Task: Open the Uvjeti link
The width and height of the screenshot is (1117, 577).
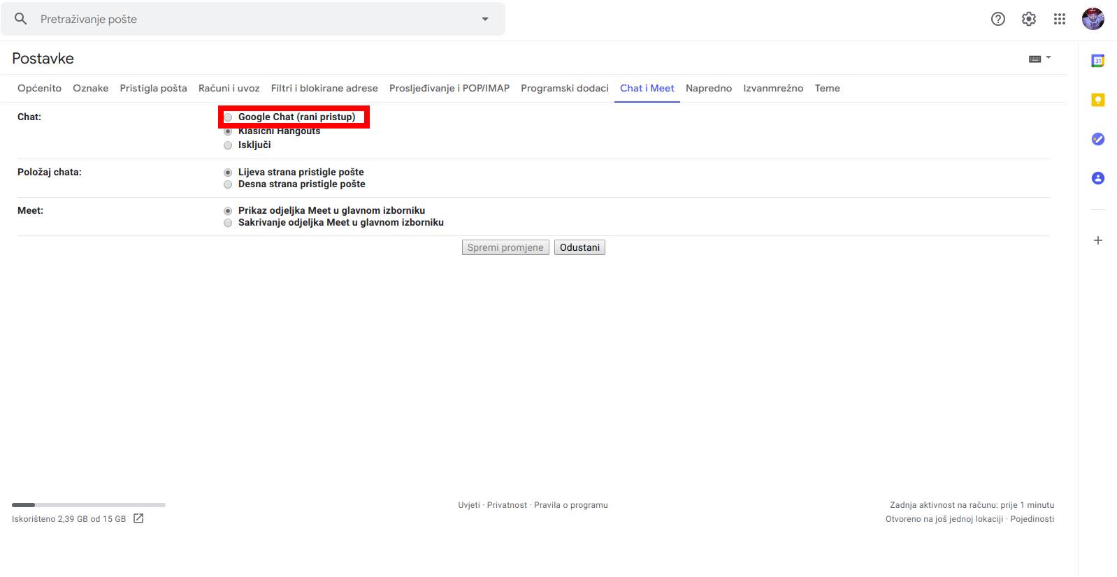Action: pyautogui.click(x=469, y=505)
